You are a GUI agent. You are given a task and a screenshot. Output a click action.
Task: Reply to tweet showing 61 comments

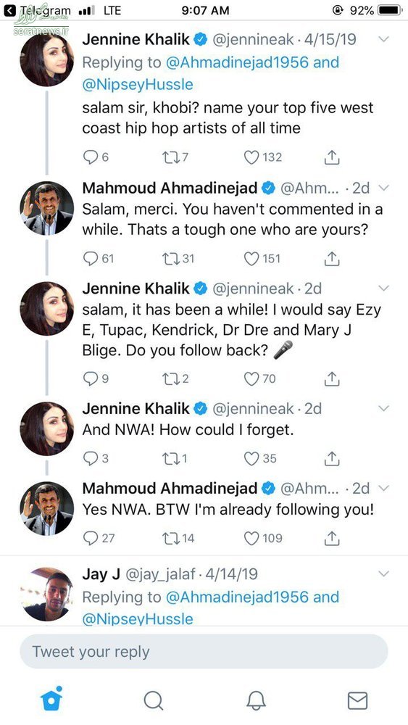coord(91,259)
